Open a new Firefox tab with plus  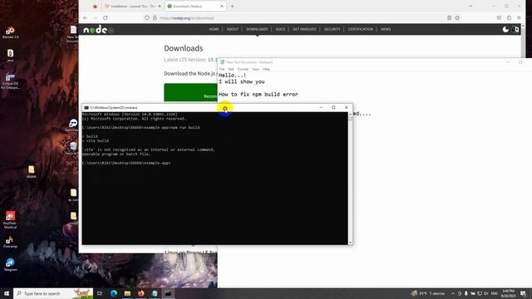233,6
